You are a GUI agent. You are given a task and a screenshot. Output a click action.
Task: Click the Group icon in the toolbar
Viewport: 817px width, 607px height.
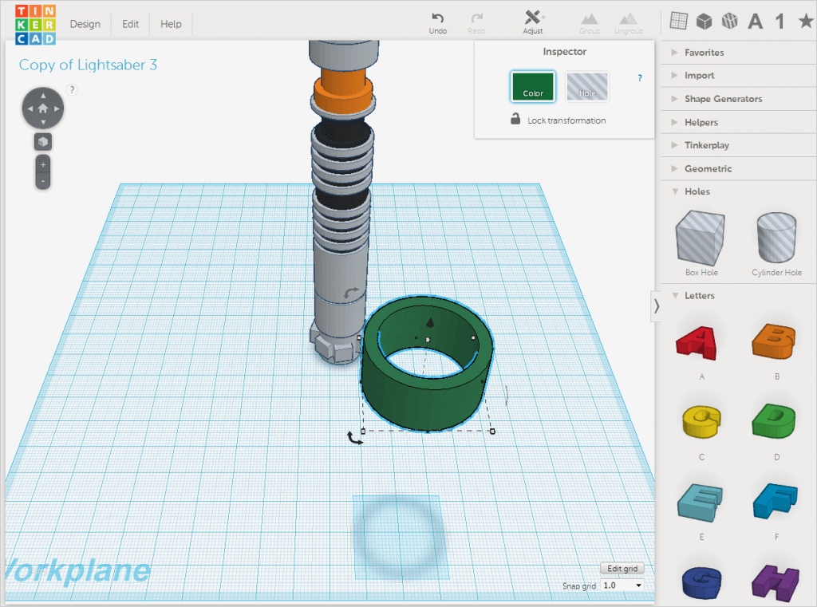(590, 20)
